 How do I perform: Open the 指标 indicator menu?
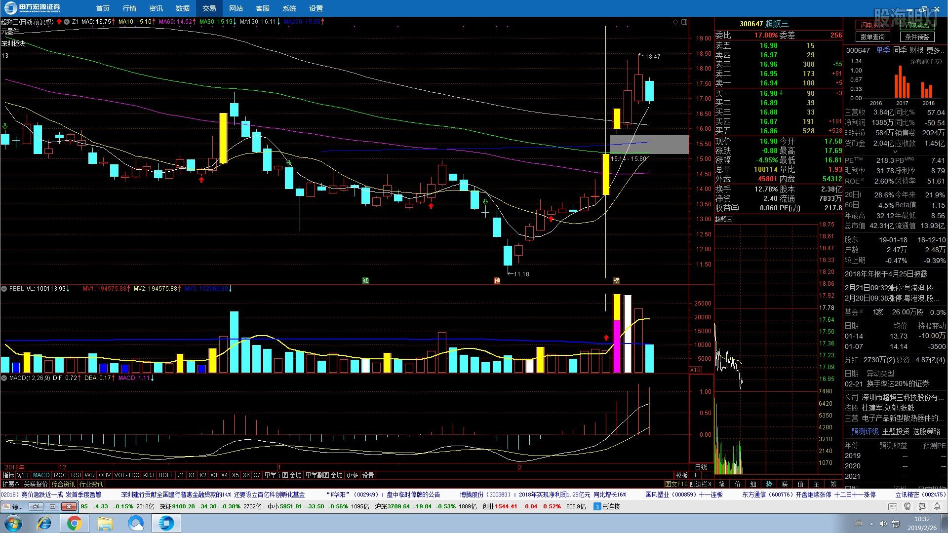(8, 475)
